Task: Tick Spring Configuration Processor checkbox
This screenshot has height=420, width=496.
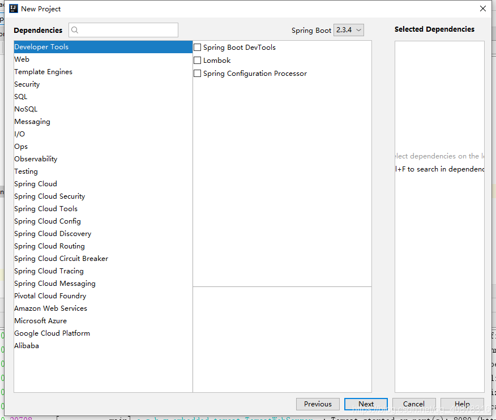Action: click(x=198, y=74)
